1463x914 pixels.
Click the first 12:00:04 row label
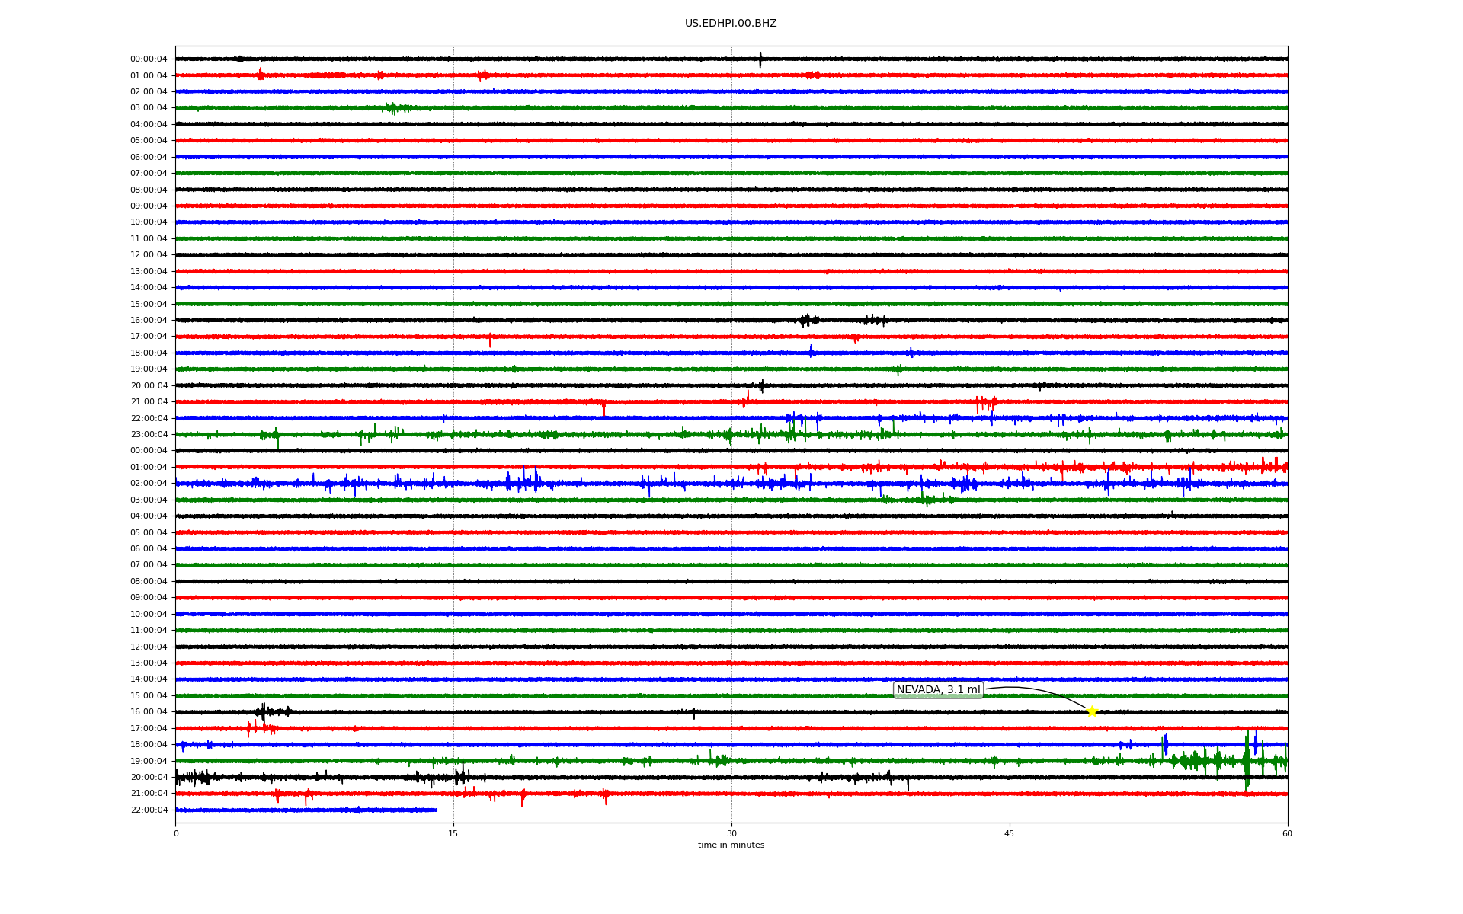click(149, 254)
